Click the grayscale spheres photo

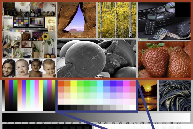97,59
